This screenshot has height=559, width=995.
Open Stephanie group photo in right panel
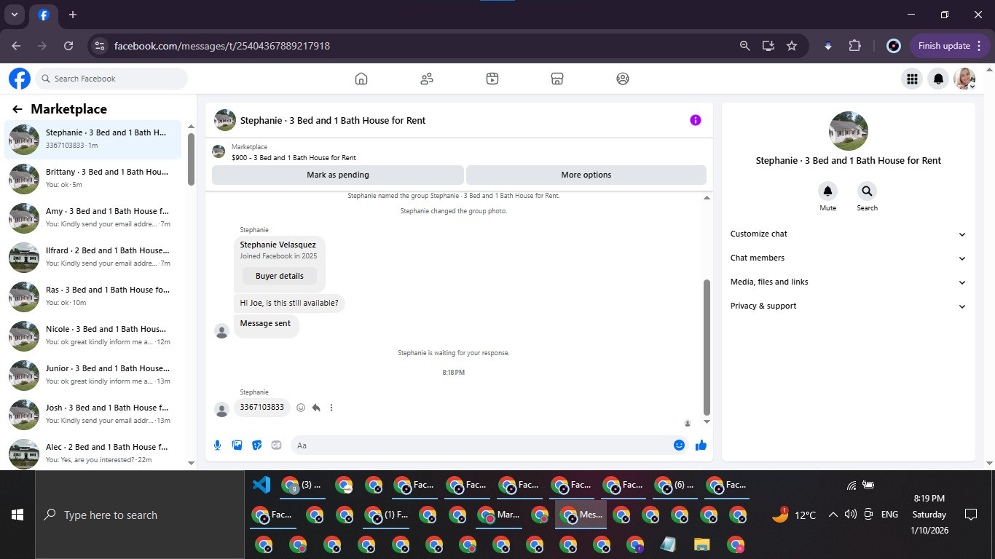849,131
